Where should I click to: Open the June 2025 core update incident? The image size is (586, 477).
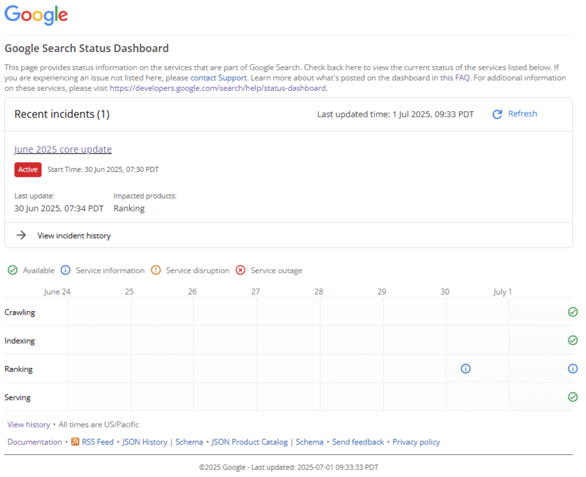tap(63, 149)
